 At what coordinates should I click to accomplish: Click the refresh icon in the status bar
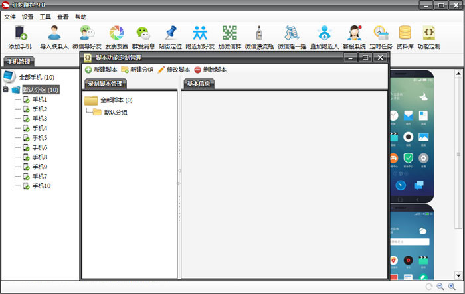point(429,286)
